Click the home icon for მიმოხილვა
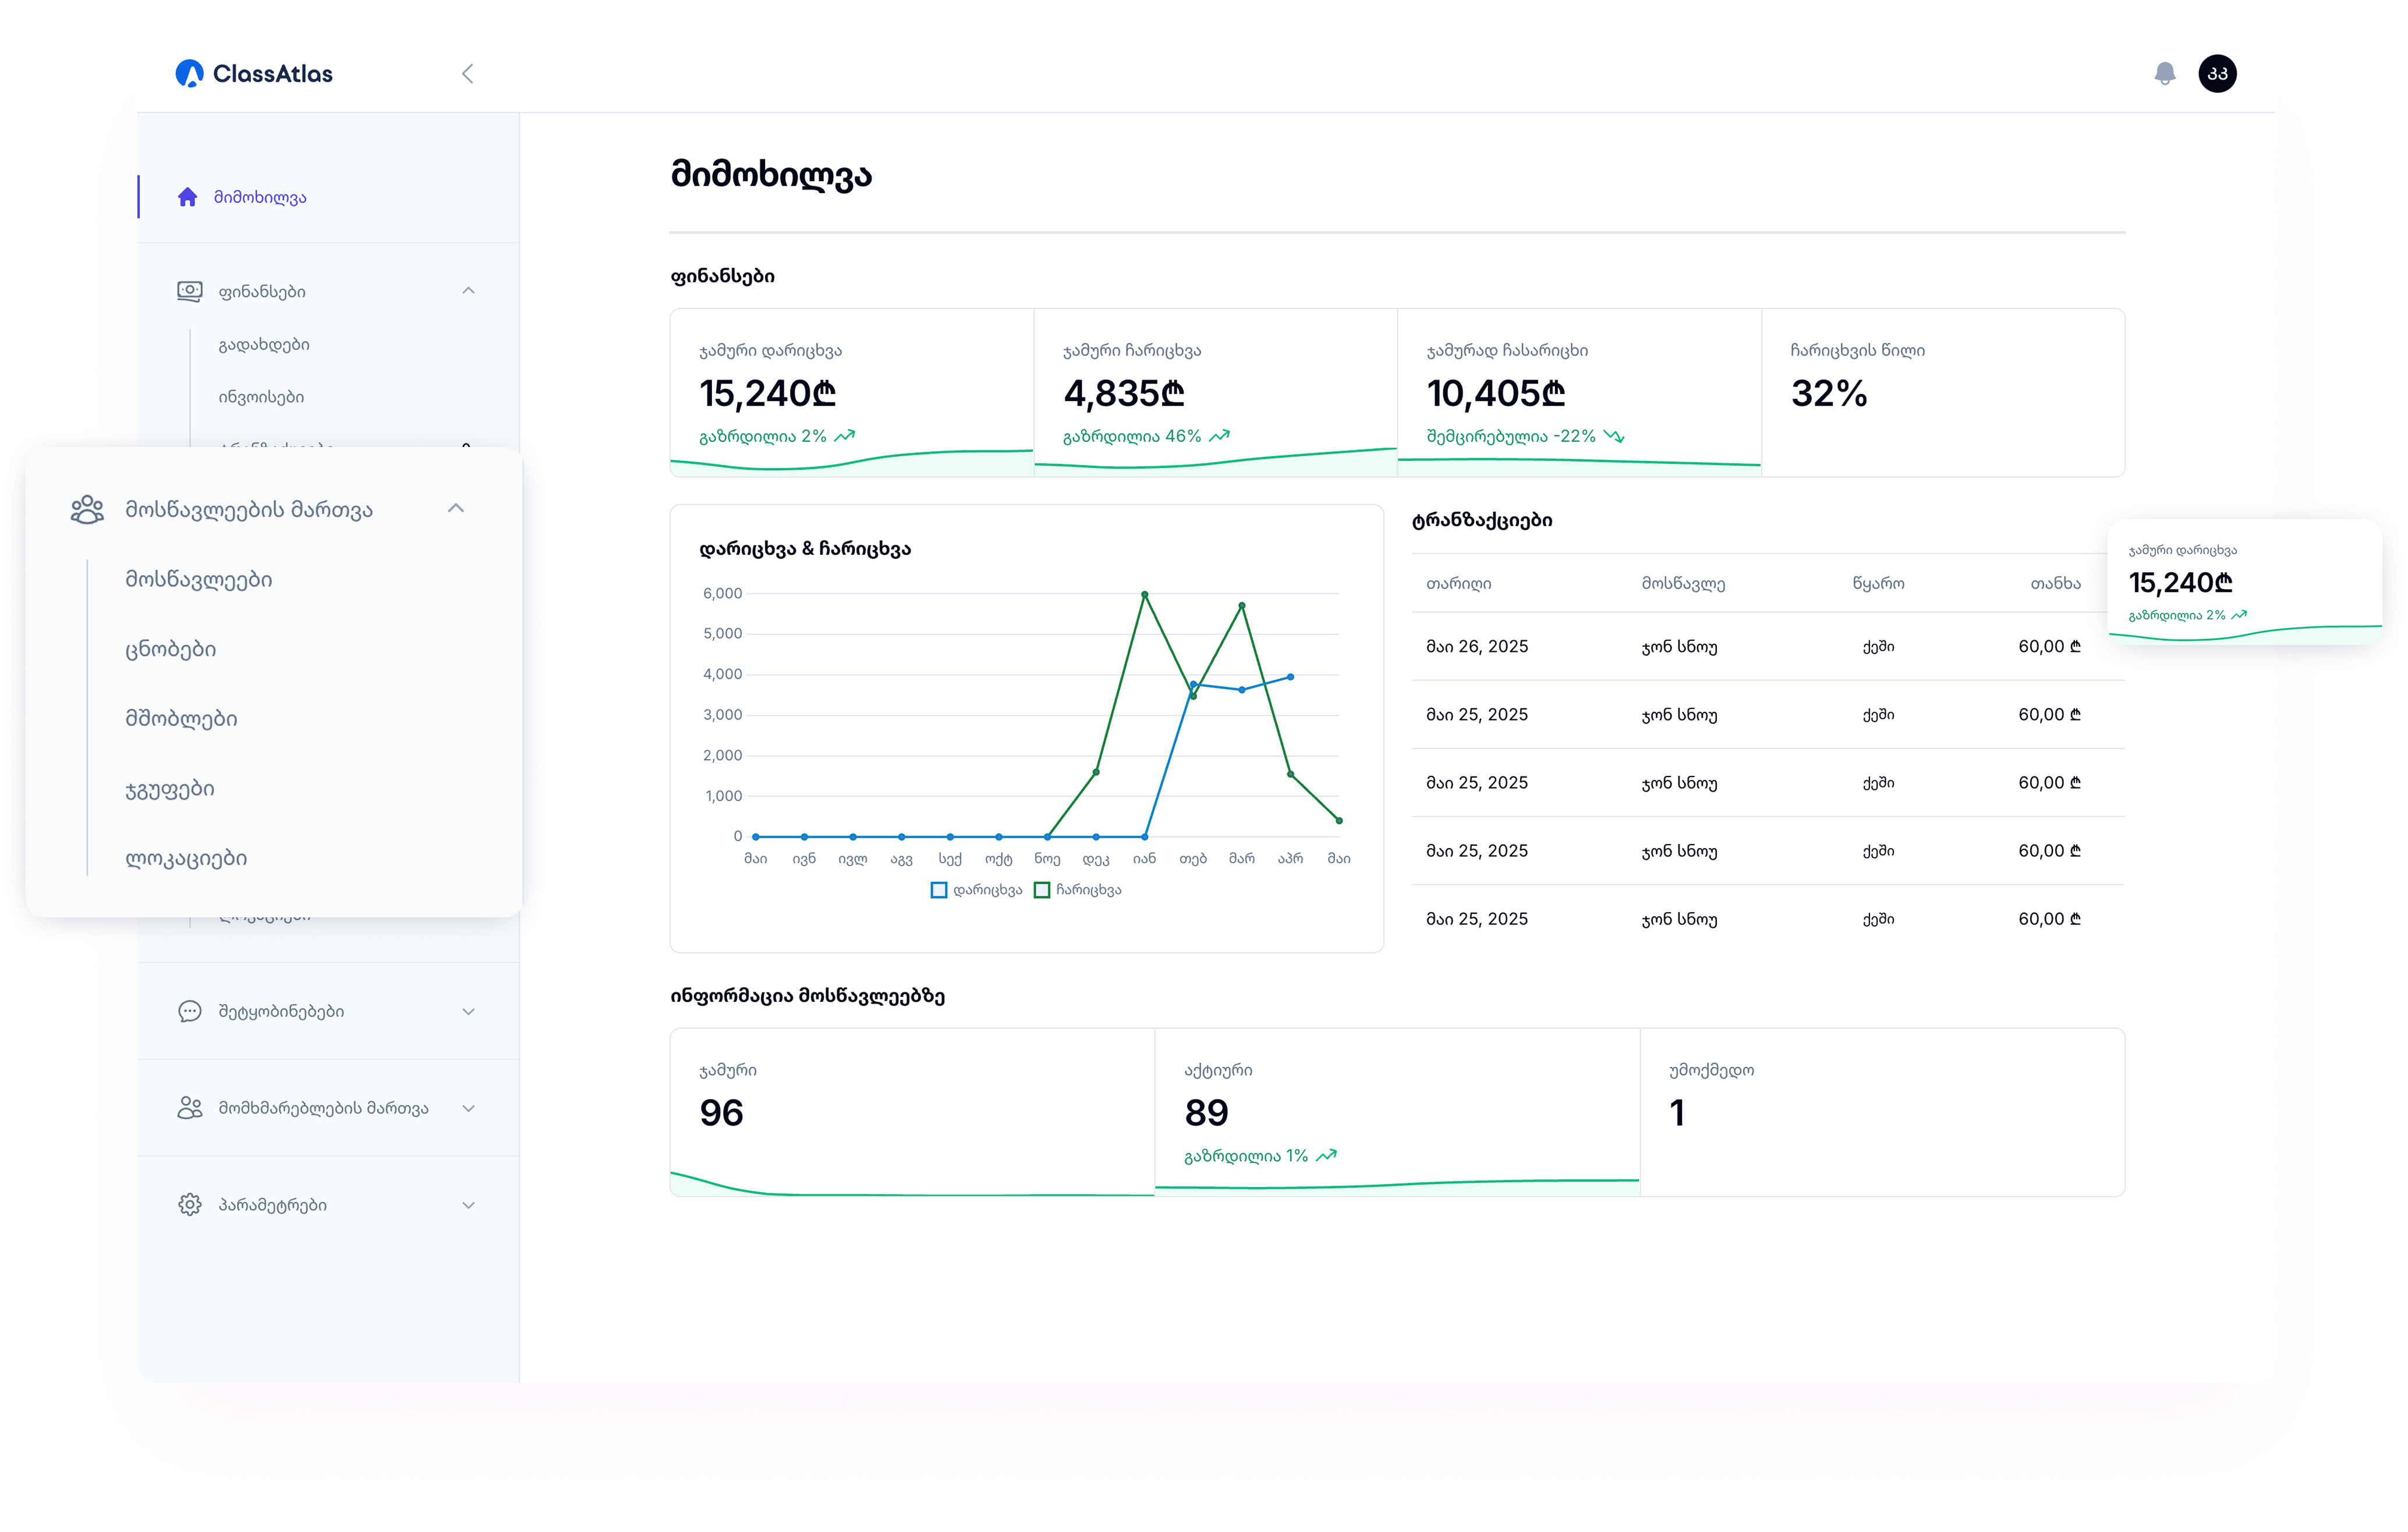Viewport: 2408px width, 1532px height. pos(188,197)
